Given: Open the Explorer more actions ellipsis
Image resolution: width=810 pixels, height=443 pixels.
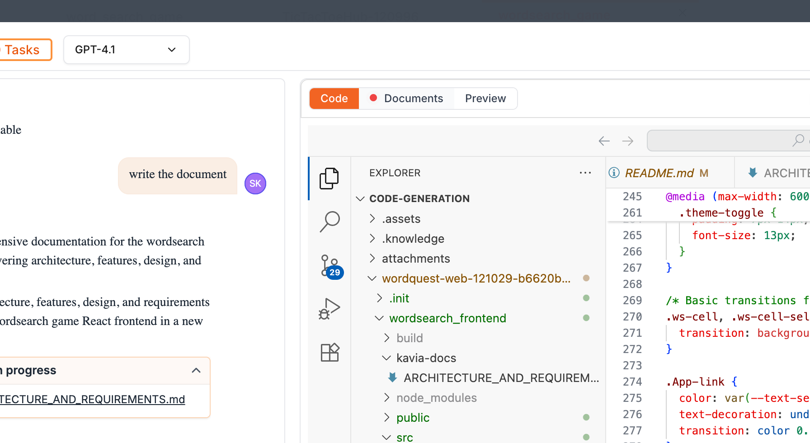Looking at the screenshot, I should coord(585,173).
